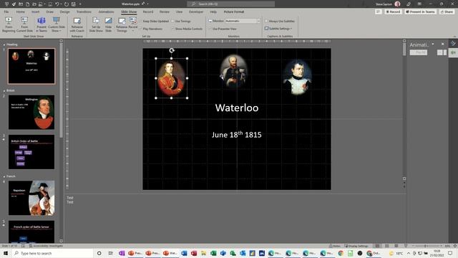Switch to the Home tab
The height and width of the screenshot is (258, 458).
coord(21,11)
